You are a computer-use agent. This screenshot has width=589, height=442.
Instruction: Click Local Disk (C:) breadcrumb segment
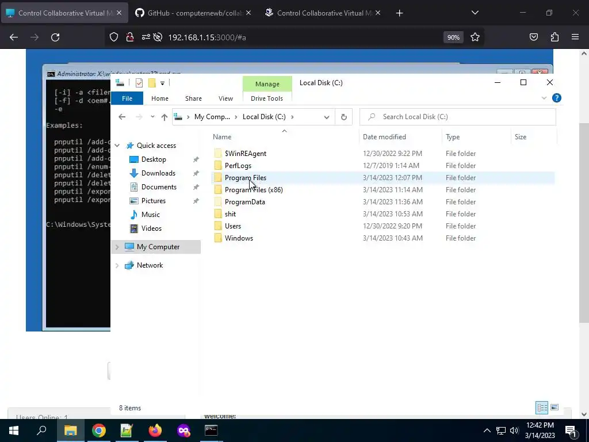(264, 117)
